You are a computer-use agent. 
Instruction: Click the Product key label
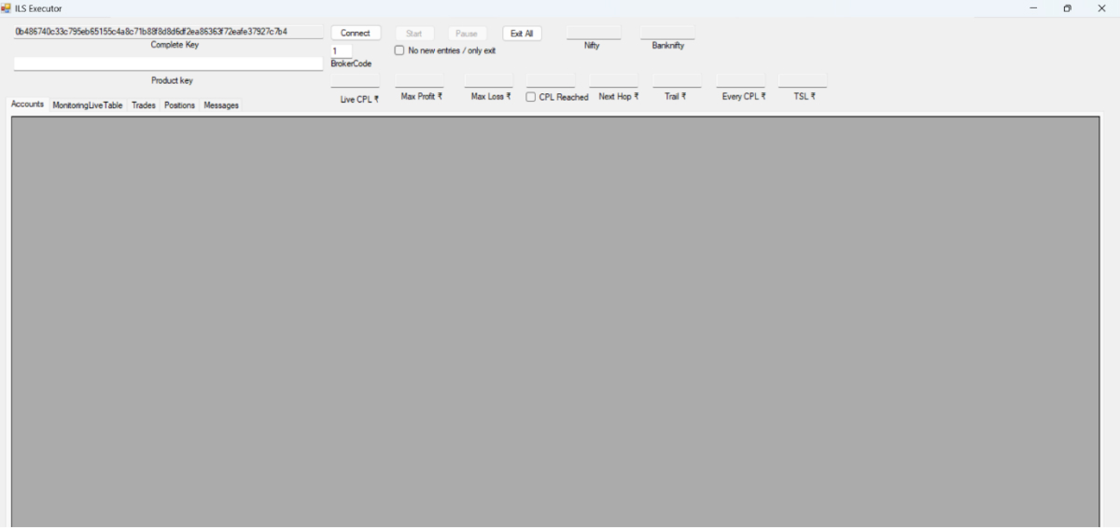[172, 81]
